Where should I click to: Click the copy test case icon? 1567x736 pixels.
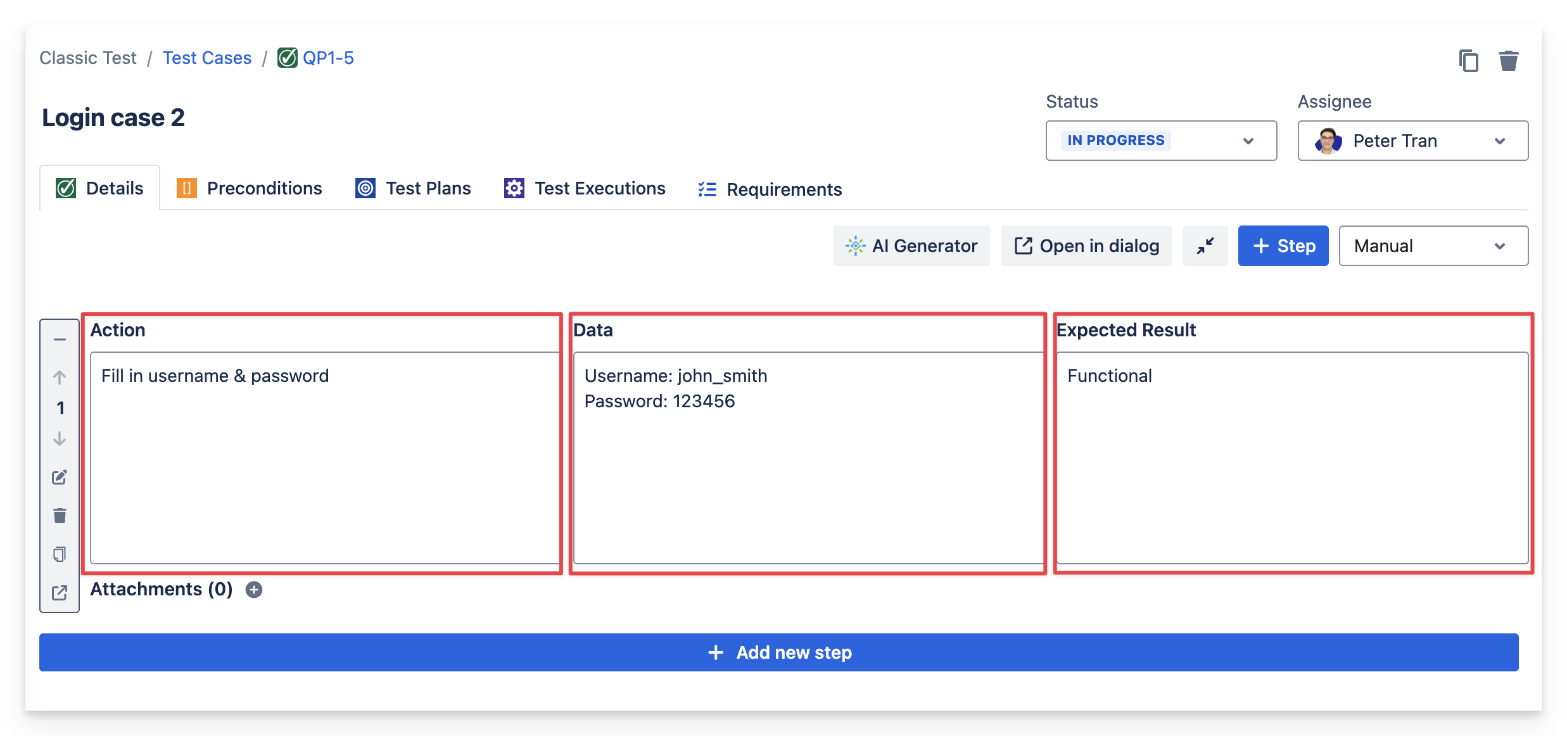tap(1468, 61)
